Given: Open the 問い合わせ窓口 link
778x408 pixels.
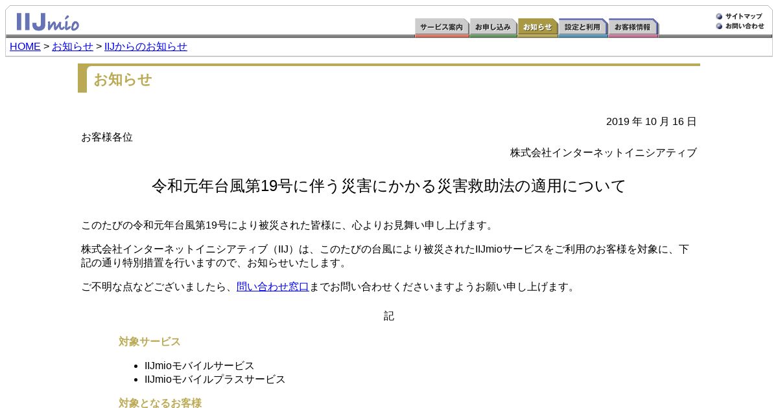Looking at the screenshot, I should pyautogui.click(x=273, y=287).
